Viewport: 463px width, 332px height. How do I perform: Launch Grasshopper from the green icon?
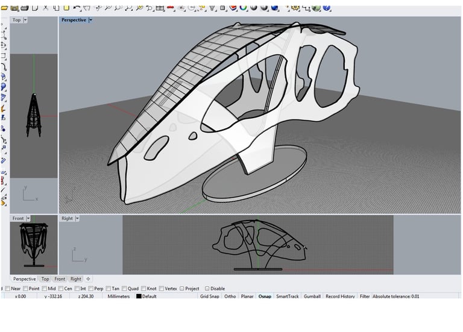(x=317, y=8)
